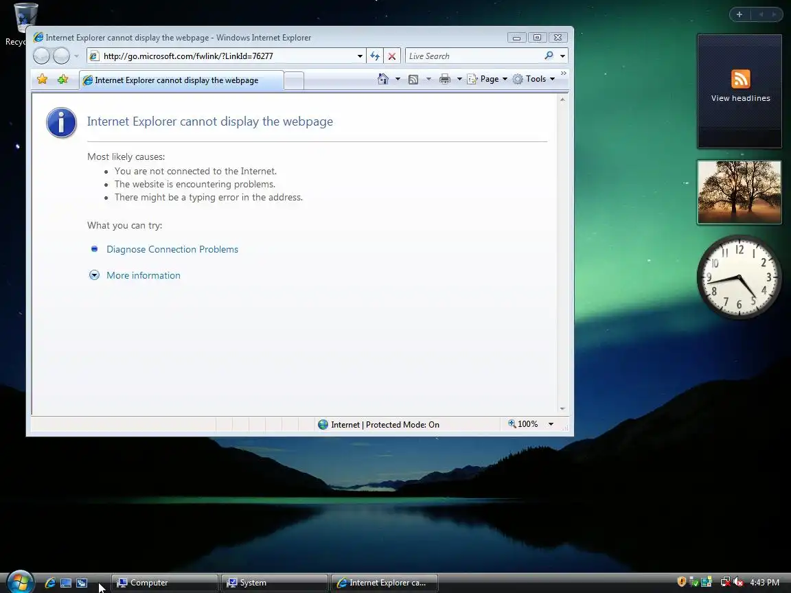Viewport: 791px width, 593px height.
Task: Click the 4:43 PM taskbar clock
Action: pyautogui.click(x=765, y=583)
